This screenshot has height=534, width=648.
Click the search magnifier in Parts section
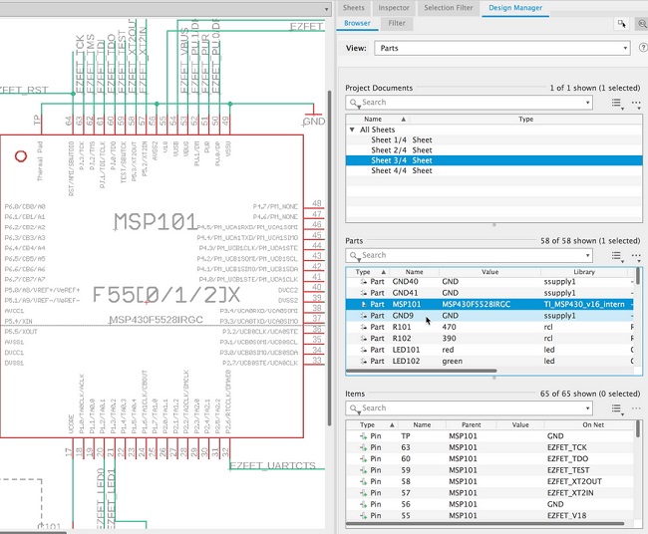tap(354, 256)
